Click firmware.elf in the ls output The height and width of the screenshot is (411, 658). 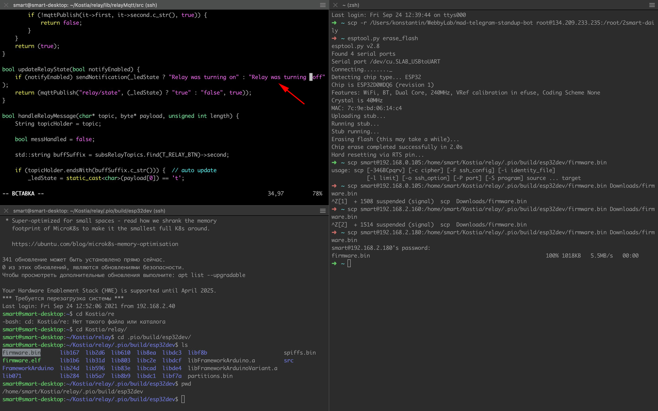click(22, 361)
